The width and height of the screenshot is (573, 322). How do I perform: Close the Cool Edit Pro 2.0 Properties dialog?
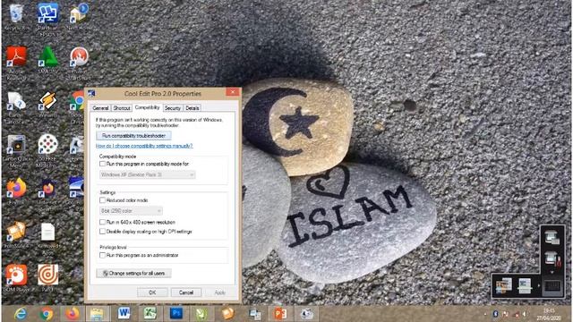[x=233, y=92]
